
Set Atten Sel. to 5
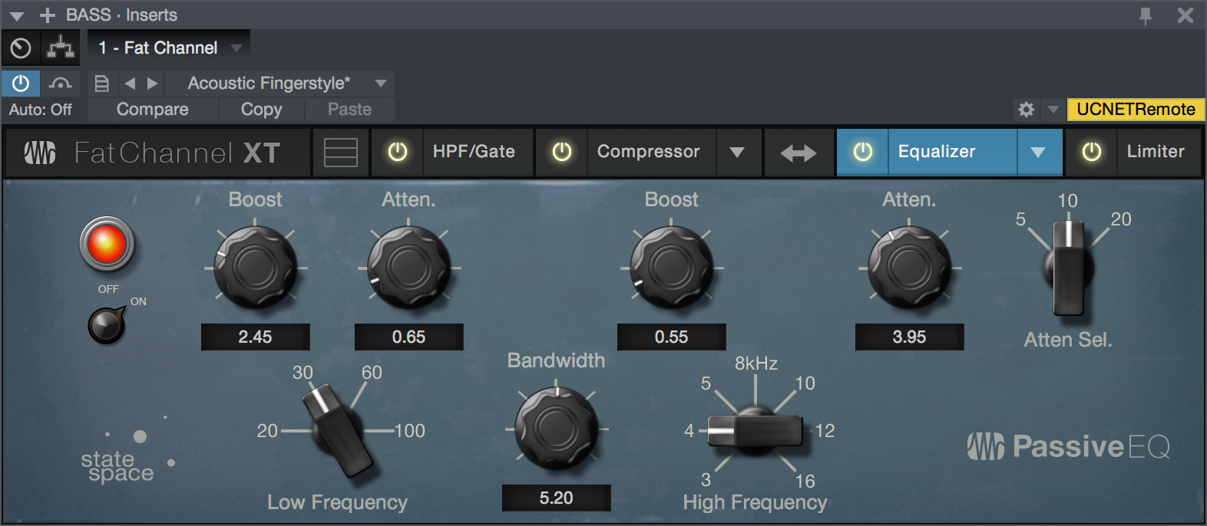pos(1020,219)
